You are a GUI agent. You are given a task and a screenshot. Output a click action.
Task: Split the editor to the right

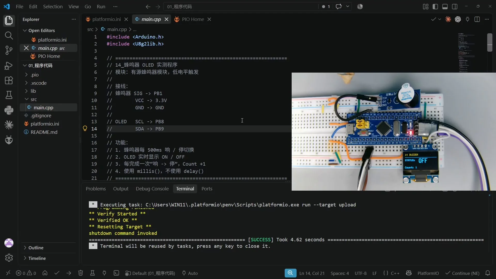pos(477,19)
